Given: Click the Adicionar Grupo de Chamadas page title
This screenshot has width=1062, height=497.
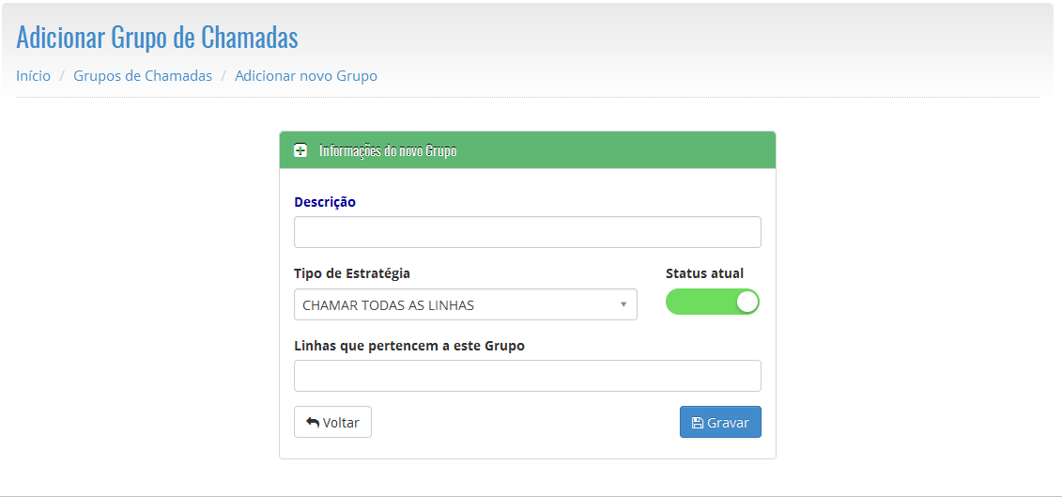Looking at the screenshot, I should point(157,38).
